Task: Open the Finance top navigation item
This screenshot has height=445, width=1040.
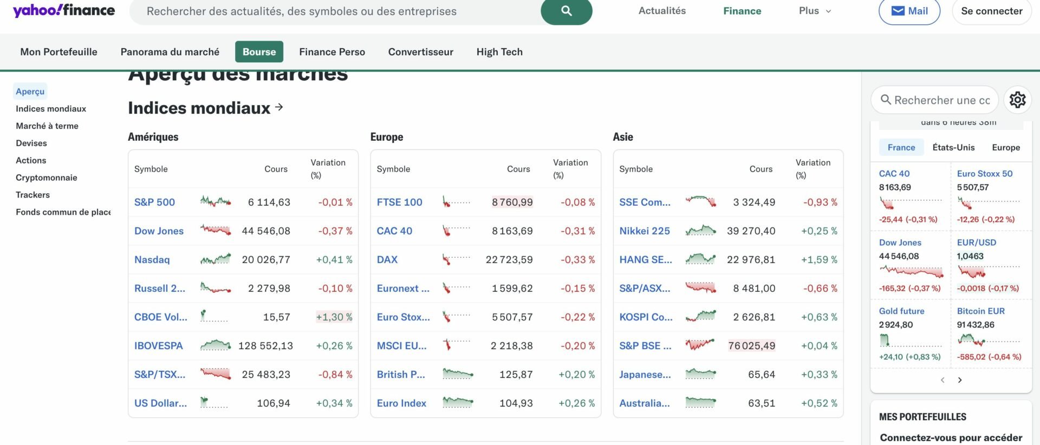Action: 742,11
